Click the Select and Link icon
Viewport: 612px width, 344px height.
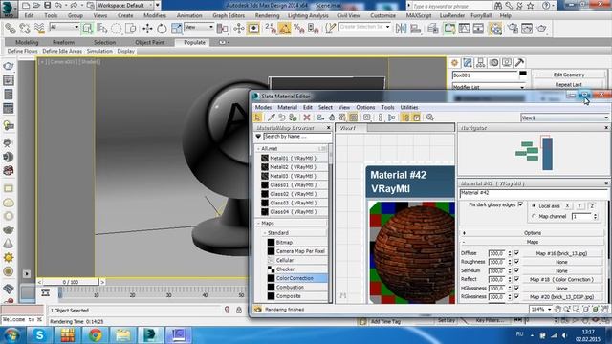[x=11, y=29]
